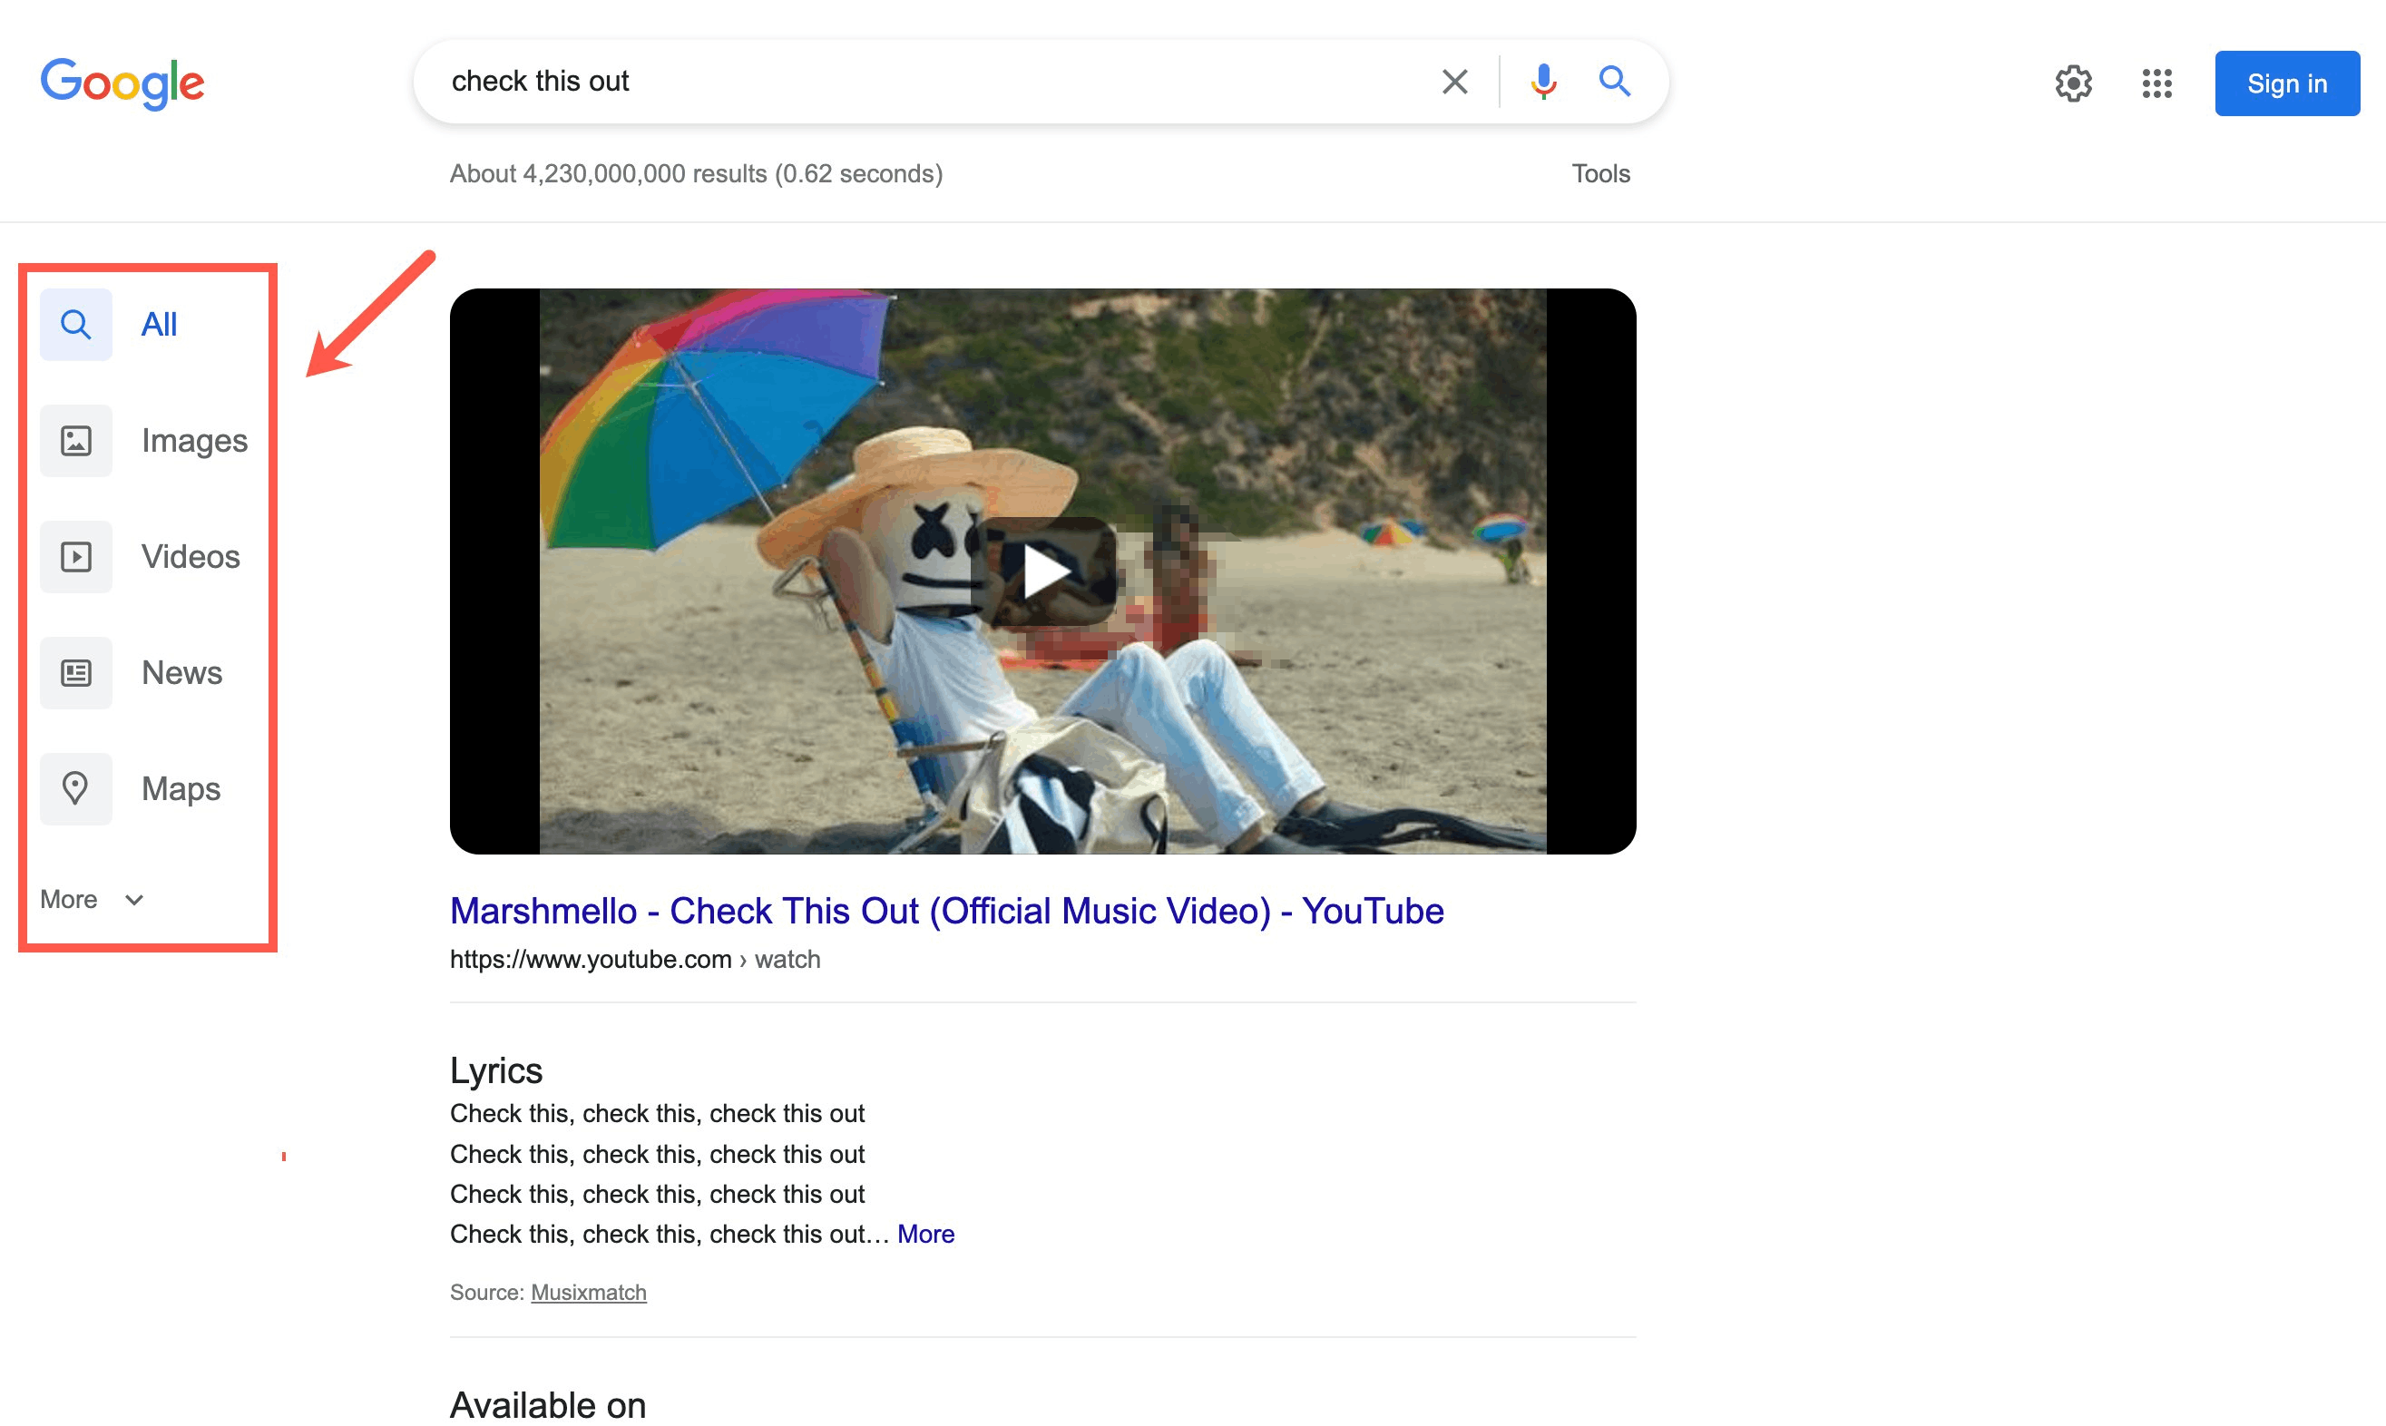This screenshot has height=1426, width=2386.
Task: Open the Tools options
Action: click(x=1600, y=174)
